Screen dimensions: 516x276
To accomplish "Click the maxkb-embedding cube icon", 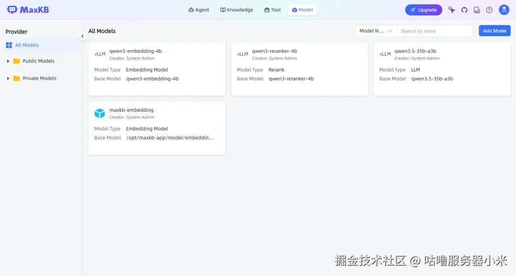I will click(x=100, y=113).
